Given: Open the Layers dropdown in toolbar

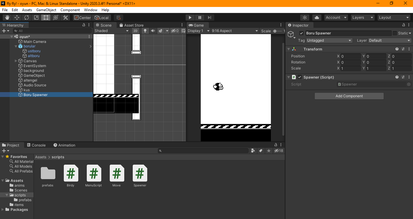Looking at the screenshot, I should click(x=363, y=18).
